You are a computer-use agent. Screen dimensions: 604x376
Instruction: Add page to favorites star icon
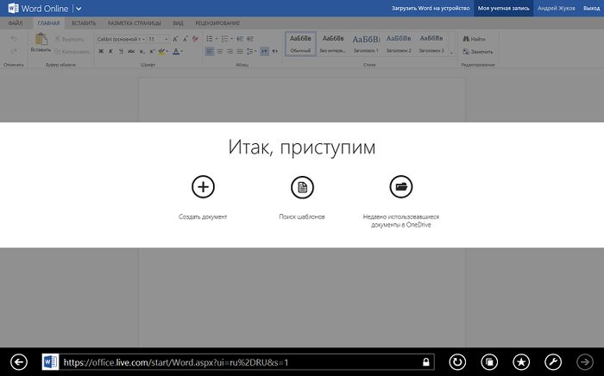(521, 362)
